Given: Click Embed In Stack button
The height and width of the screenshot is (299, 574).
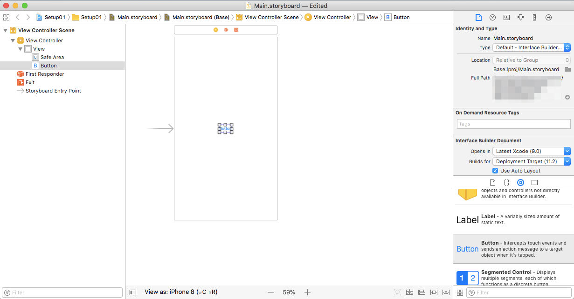Looking at the screenshot, I should (409, 292).
